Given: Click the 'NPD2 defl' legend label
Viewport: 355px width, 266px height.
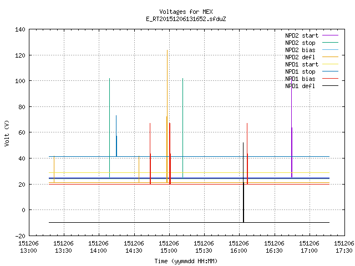Looking at the screenshot, I should click(x=300, y=57).
